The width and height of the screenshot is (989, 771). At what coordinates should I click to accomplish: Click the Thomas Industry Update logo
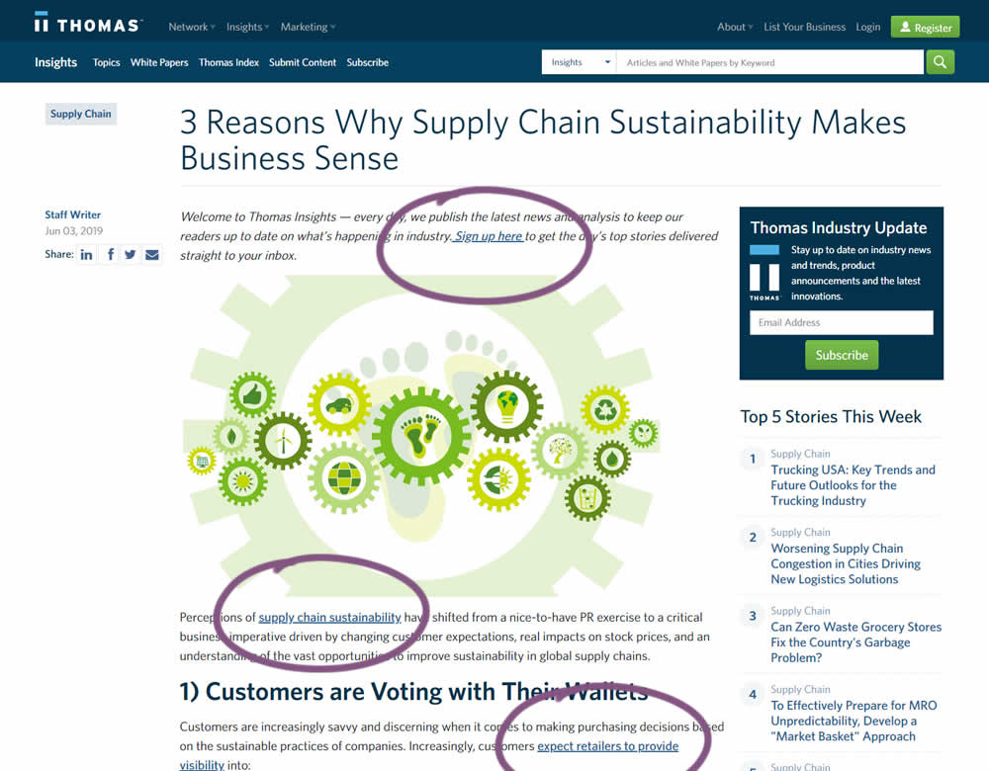tap(764, 272)
